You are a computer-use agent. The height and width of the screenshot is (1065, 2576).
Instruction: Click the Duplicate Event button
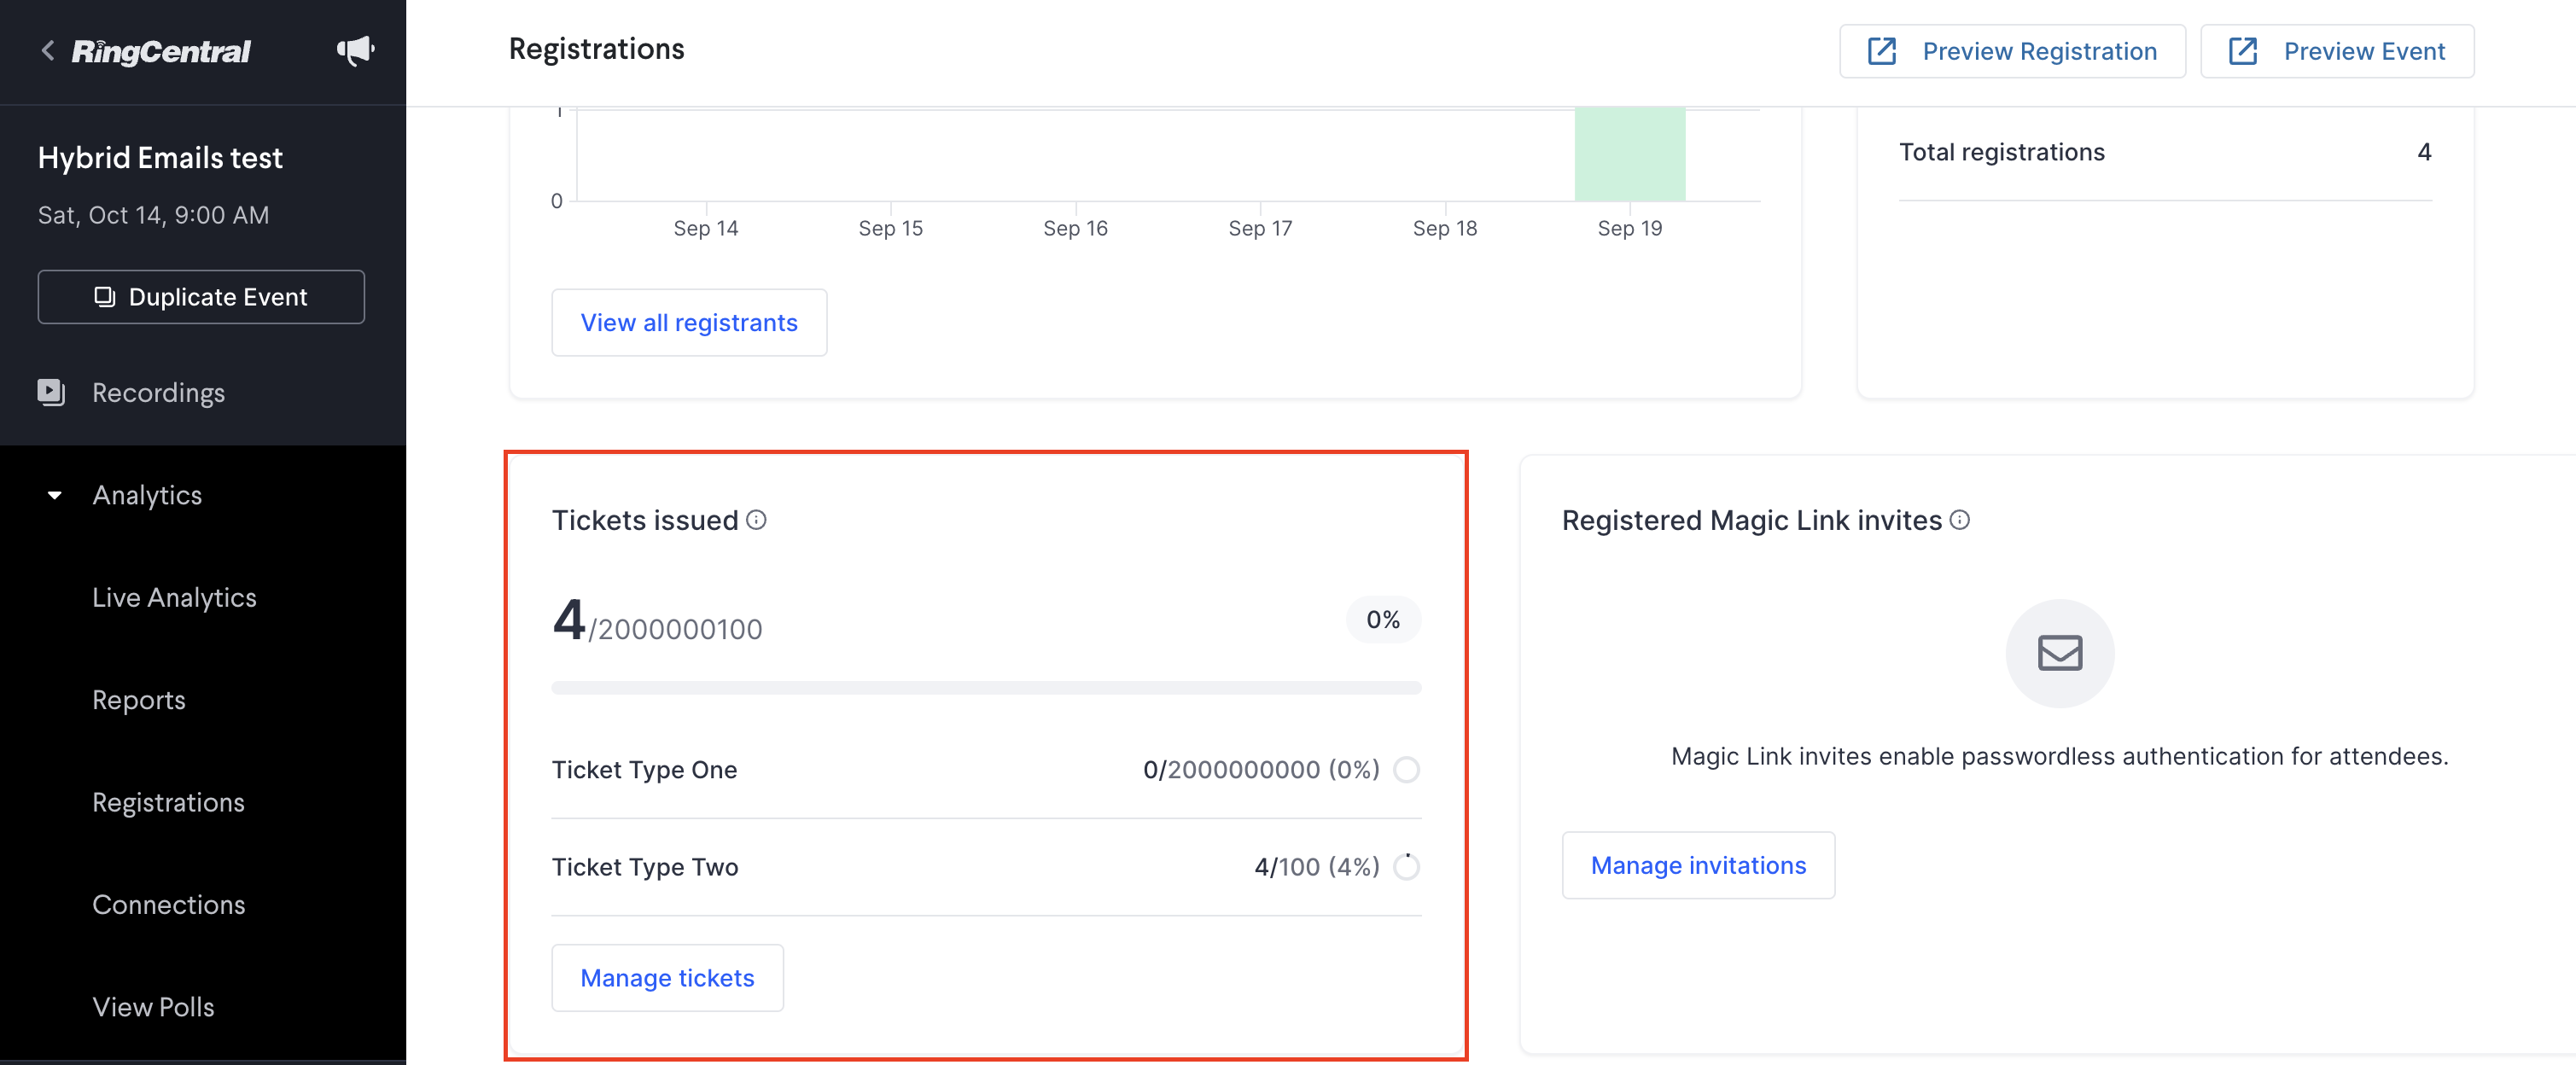click(201, 297)
